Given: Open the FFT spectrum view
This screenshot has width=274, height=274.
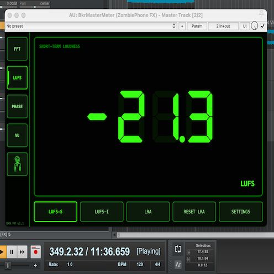Looking at the screenshot, I should point(17,49).
